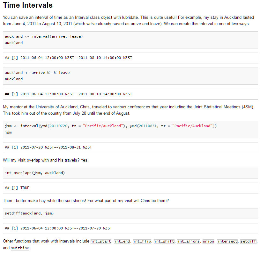Image resolution: width=260 pixels, height=254 pixels.
Task: Click the int_overlaps(jsm, auckland) code block
Action: (x=35, y=173)
